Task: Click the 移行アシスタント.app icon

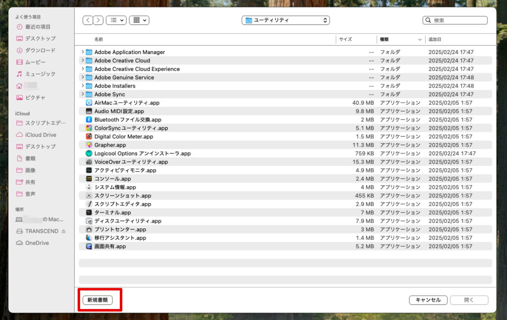Action: [89, 237]
